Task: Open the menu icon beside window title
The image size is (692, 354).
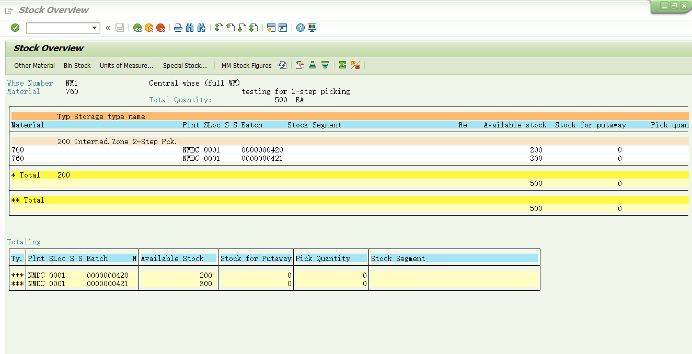Action: click(x=9, y=10)
